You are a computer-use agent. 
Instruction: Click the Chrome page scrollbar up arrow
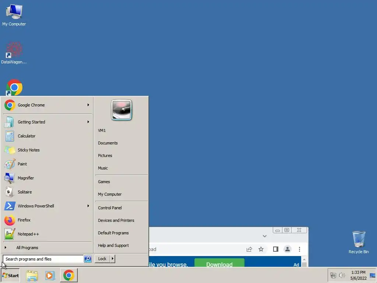coord(304,260)
